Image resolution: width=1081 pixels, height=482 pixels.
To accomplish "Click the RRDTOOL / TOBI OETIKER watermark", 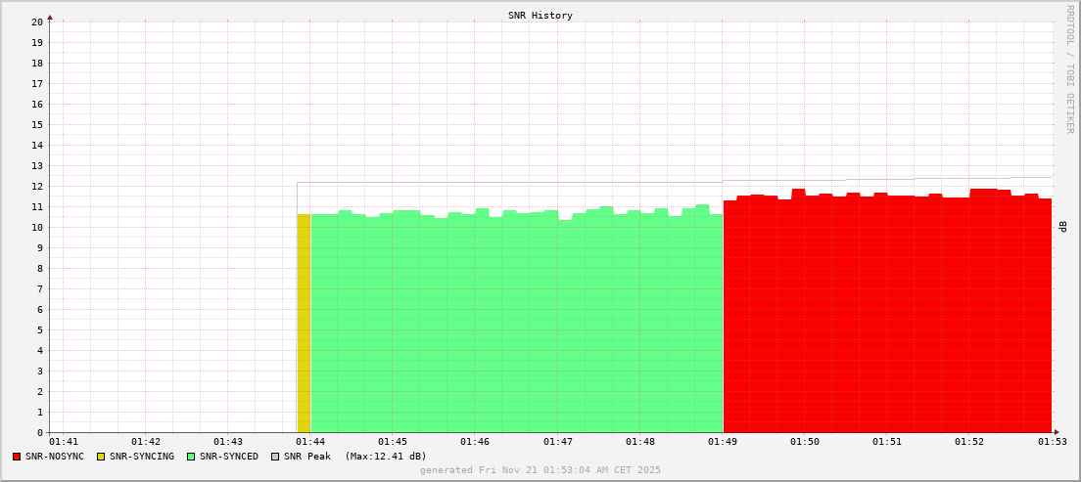I will (1069, 68).
